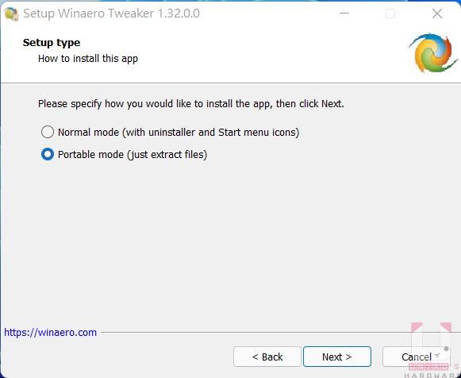Click the setup icon in the title bar
This screenshot has height=378, width=461.
pos(11,13)
